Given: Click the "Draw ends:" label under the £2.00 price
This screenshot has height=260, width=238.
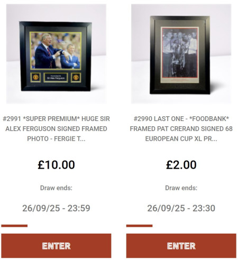Looking at the screenshot, I should pos(181,188).
